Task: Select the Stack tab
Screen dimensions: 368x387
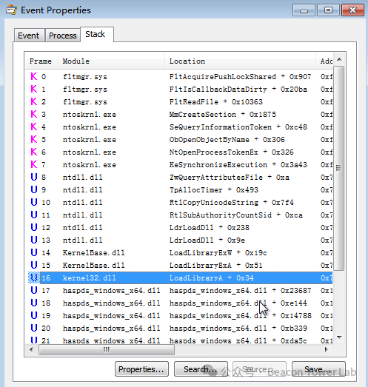Action: [x=96, y=34]
